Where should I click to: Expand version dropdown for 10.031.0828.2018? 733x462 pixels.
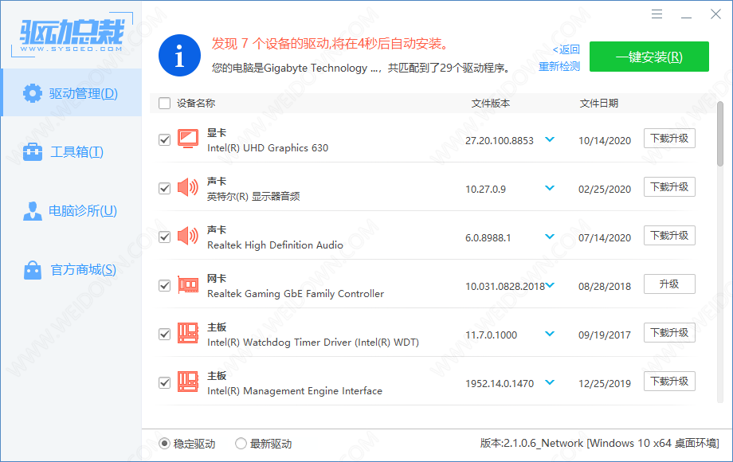[x=550, y=285]
